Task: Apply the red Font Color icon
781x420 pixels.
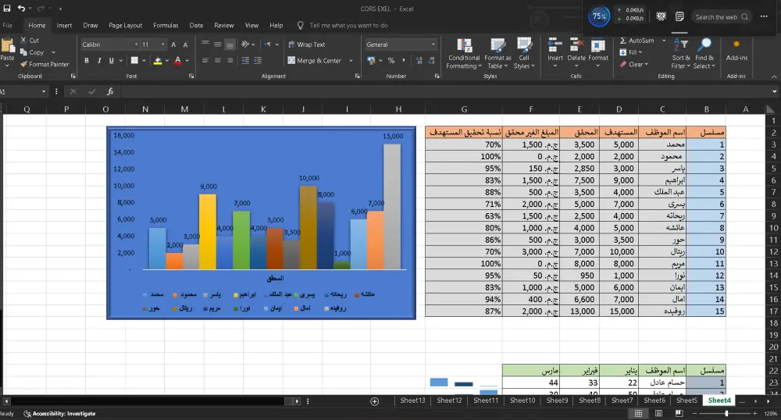Action: (178, 61)
